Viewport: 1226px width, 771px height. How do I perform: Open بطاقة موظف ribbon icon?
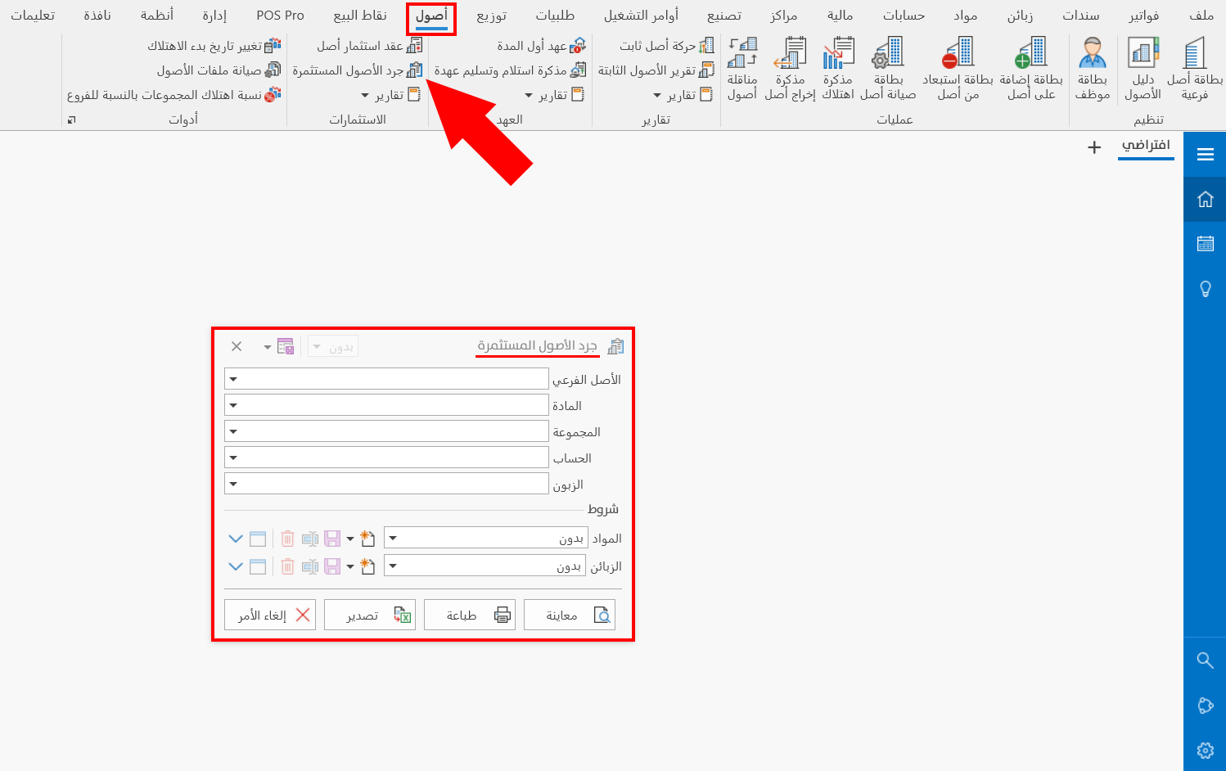[x=1093, y=70]
